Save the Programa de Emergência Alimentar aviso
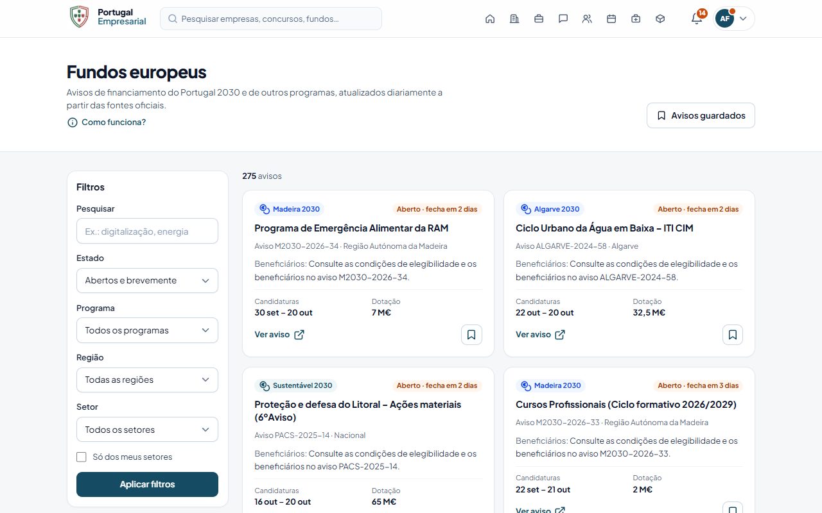822x513 pixels. 471,335
